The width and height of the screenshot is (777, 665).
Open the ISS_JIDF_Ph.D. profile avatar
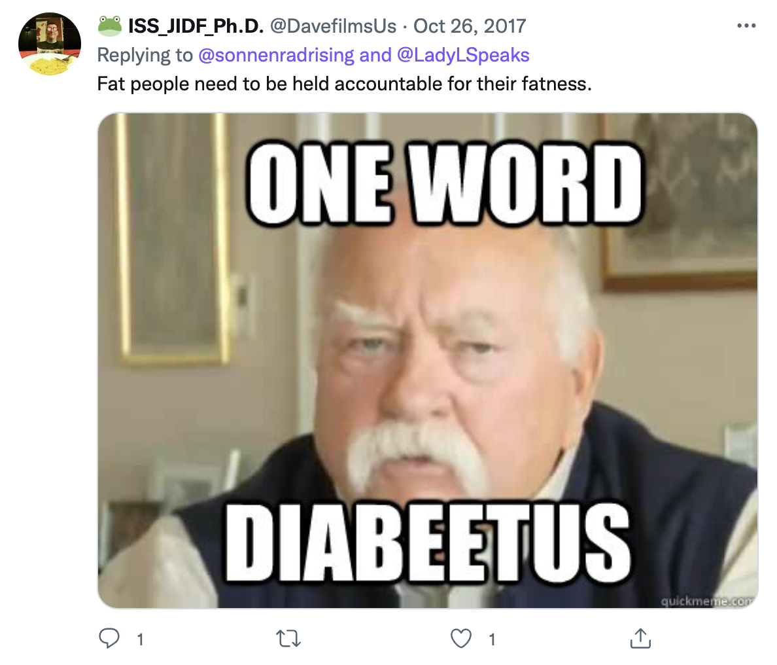click(x=50, y=44)
